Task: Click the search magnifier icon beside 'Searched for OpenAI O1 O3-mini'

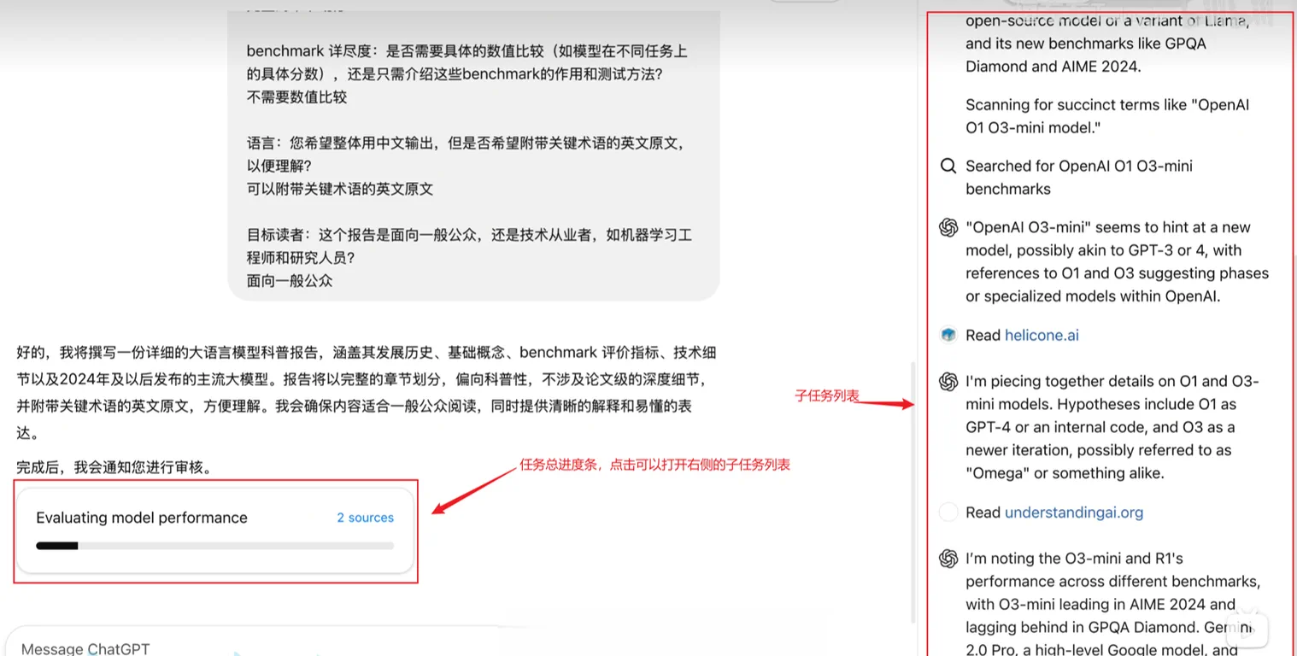Action: [x=948, y=166]
